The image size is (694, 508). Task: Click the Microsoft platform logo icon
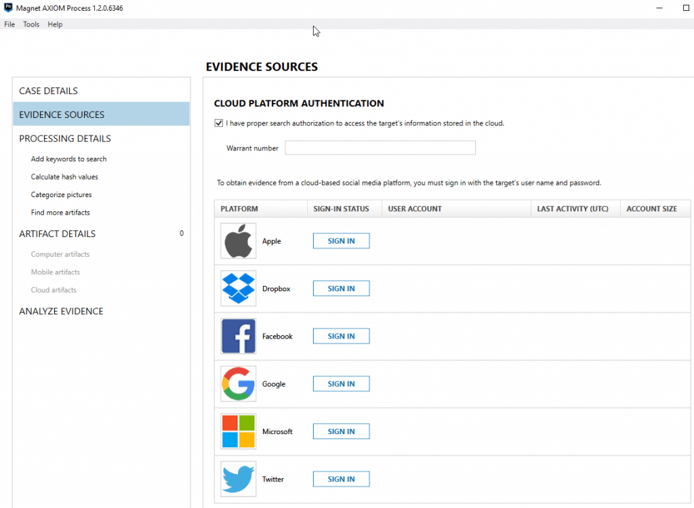pos(238,431)
